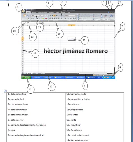Increase indent in the alignment group
The height and width of the screenshot is (142, 133).
coord(59,18)
